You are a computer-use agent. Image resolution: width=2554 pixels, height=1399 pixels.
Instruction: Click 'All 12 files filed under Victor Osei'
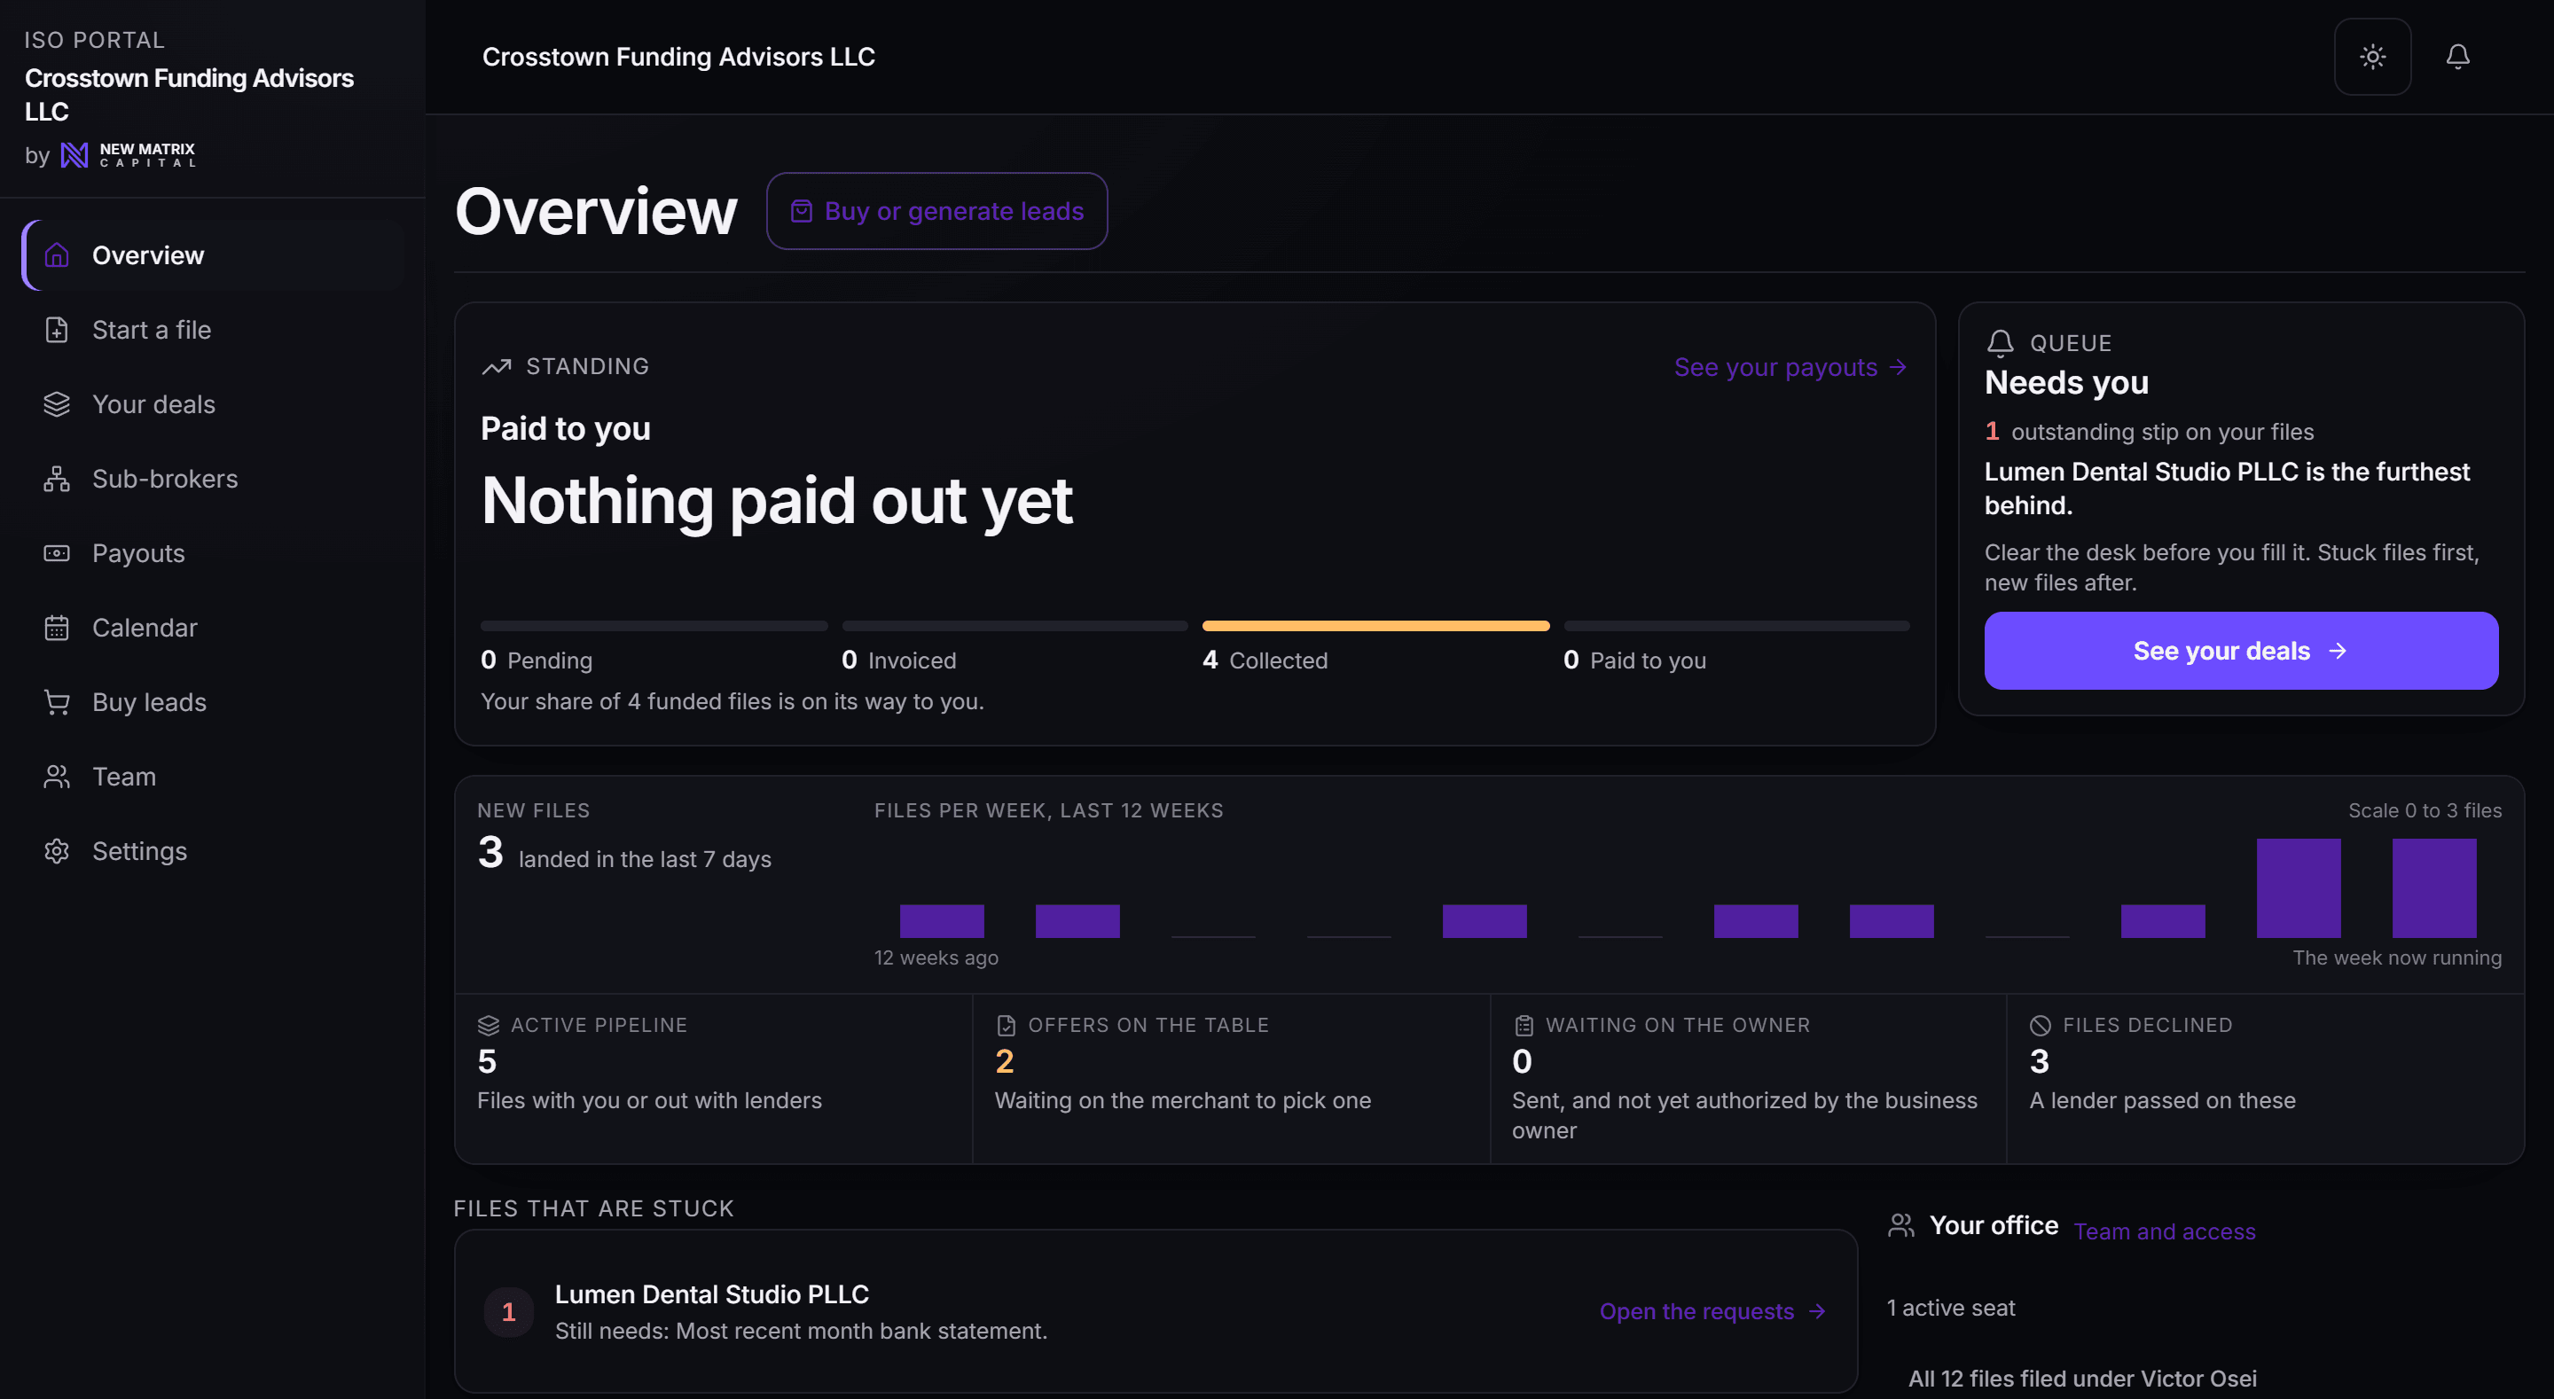pos(2082,1379)
